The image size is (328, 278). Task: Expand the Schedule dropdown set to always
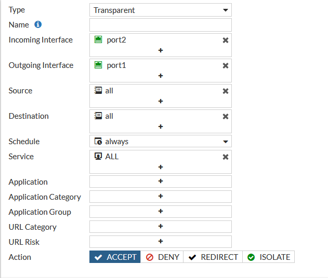pos(161,142)
